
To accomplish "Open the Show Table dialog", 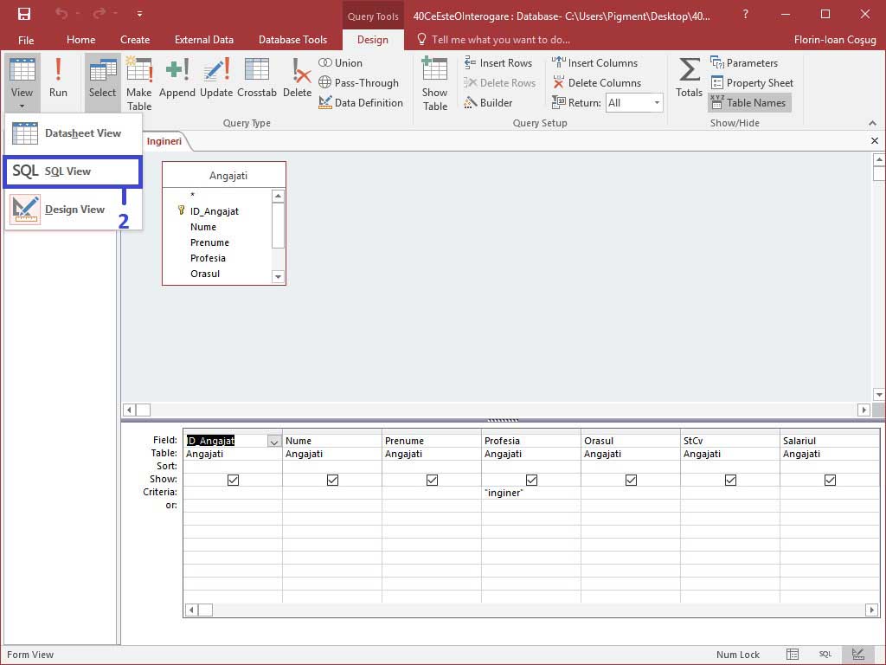I will 434,84.
